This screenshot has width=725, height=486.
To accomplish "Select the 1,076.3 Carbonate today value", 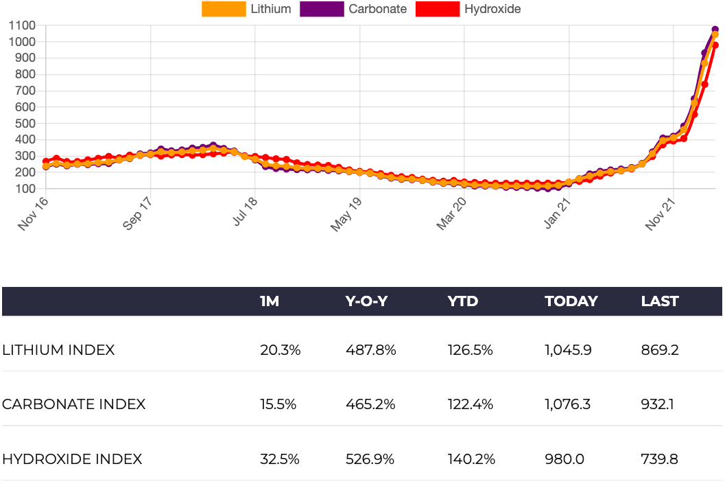I will (x=567, y=404).
